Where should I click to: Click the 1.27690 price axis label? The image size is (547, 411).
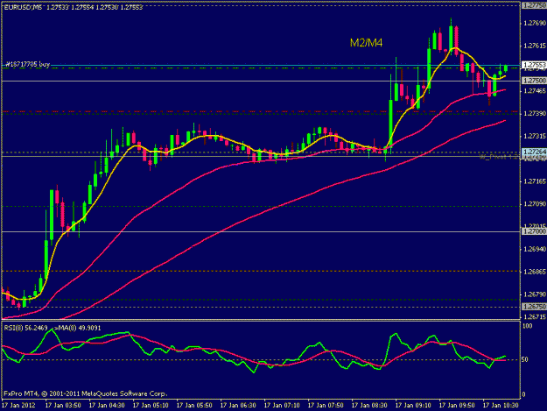pos(535,23)
